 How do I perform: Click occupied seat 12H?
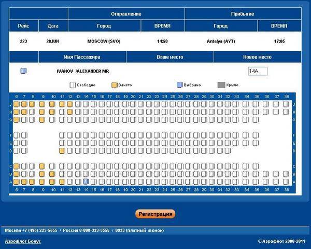click(70, 112)
